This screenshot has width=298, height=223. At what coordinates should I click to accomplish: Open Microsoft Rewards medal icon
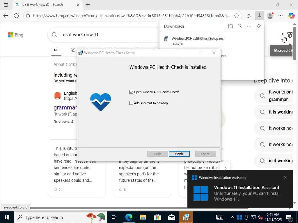290,35
